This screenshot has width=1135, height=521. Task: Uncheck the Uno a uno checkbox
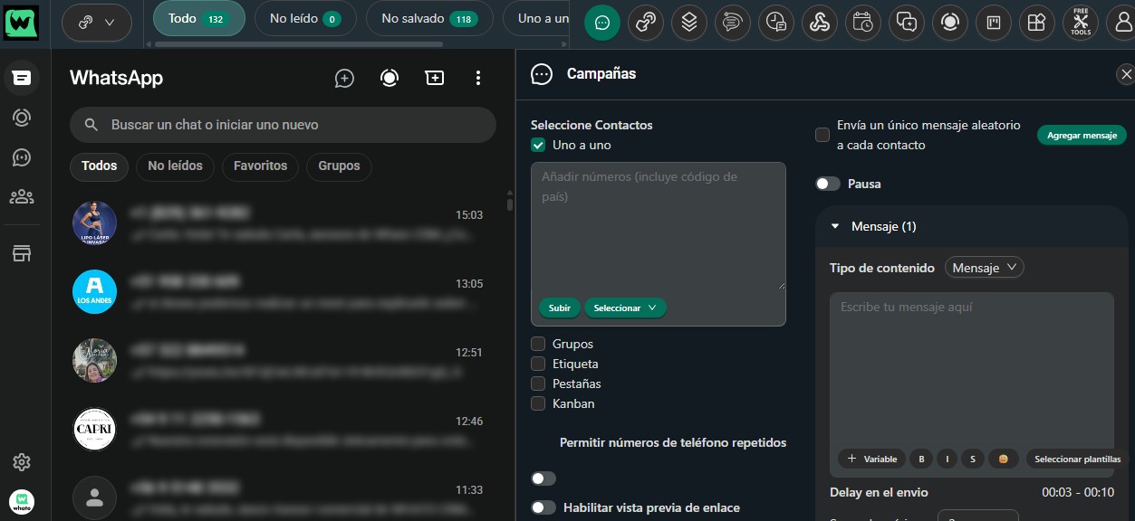(538, 145)
